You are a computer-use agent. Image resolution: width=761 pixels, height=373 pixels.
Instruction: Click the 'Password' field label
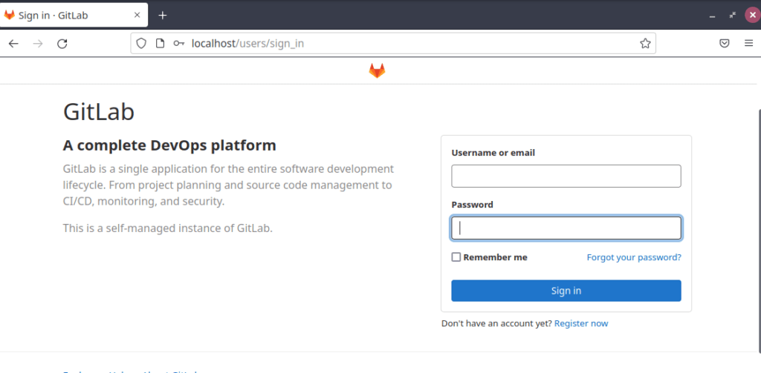point(472,205)
